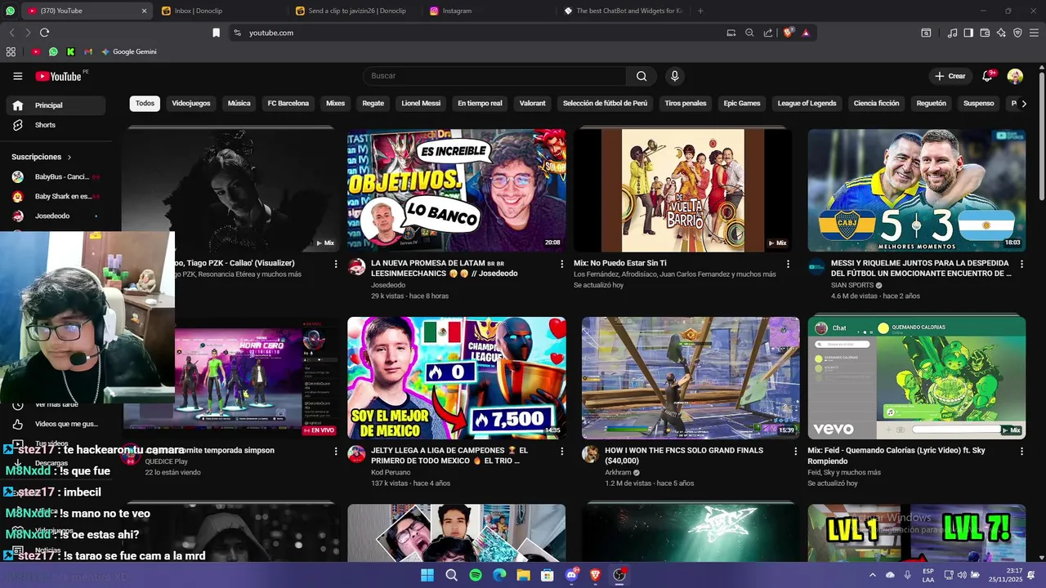Select the Videojuegos filter chip

(191, 104)
